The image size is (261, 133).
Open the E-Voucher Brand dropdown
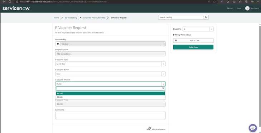point(110,74)
